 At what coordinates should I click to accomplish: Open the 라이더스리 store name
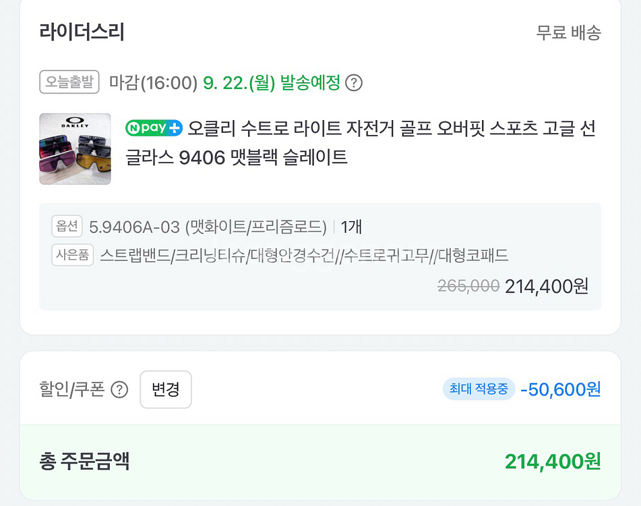tap(82, 32)
